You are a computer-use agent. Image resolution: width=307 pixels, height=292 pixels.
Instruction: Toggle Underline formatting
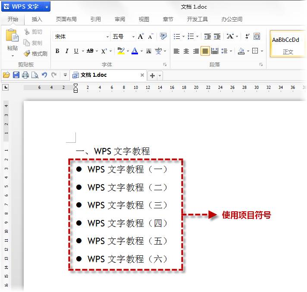point(76,51)
